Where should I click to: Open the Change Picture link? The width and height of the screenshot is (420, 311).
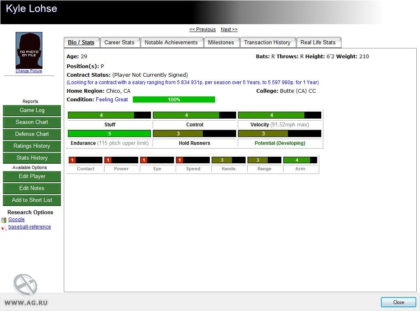(29, 71)
